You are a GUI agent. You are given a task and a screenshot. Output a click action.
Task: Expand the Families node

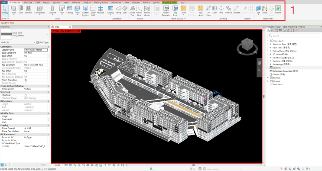[x=268, y=78]
